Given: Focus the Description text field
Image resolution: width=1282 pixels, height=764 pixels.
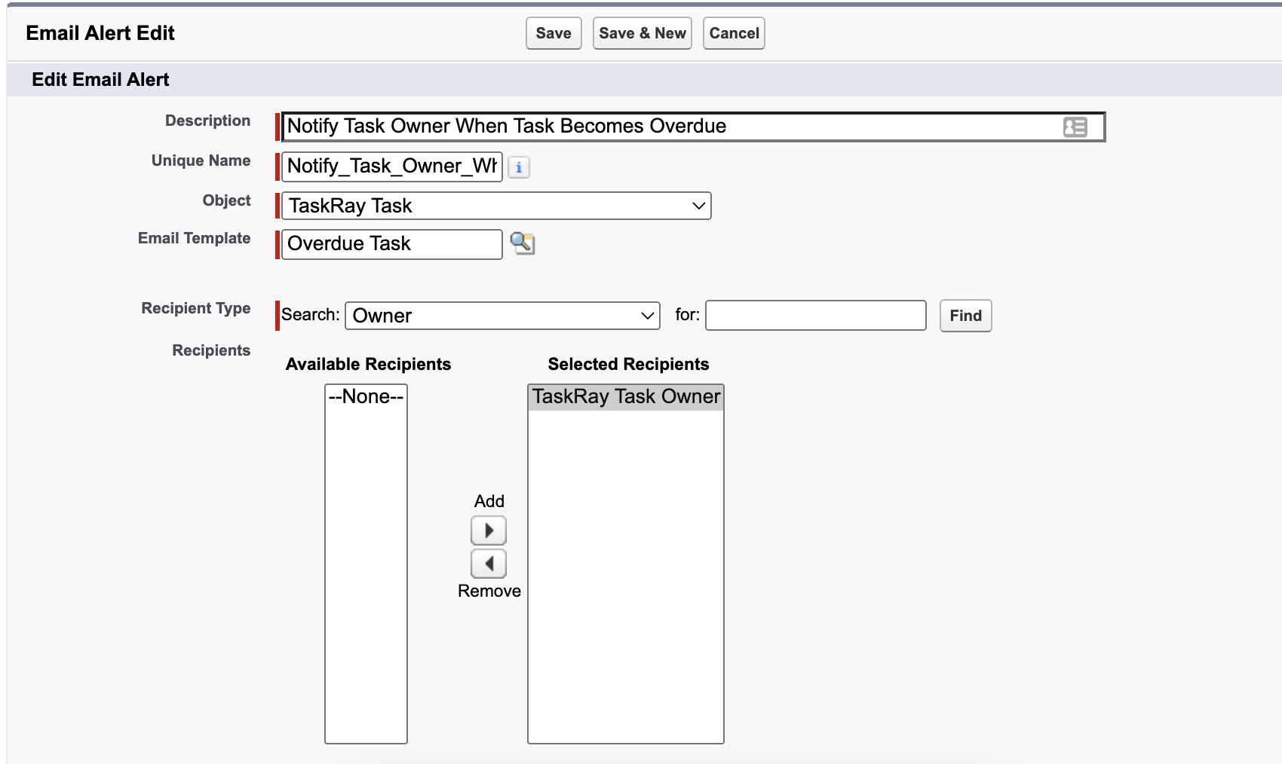Looking at the screenshot, I should [x=693, y=127].
